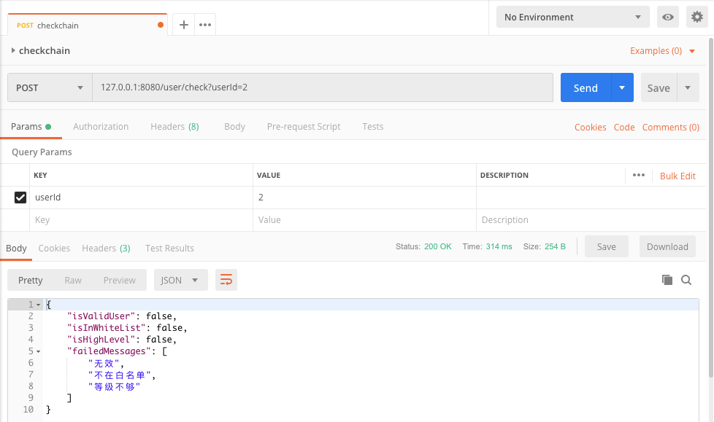Click the value cell containing 2
The image size is (714, 422).
[364, 198]
